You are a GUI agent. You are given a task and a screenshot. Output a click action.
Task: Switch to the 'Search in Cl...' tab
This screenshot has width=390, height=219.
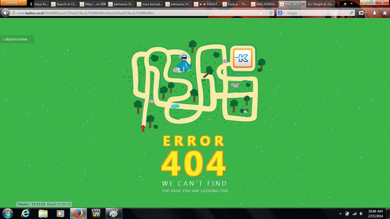tap(64, 4)
